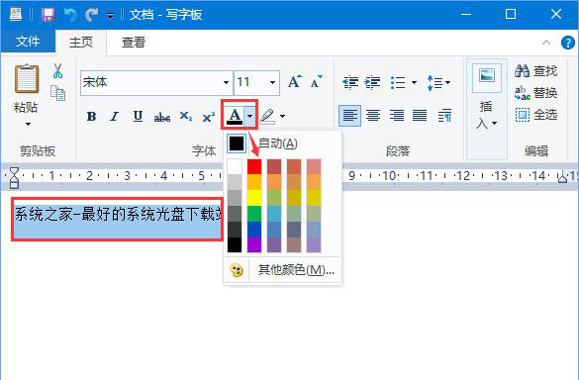Screen dimensions: 579x380
Task: Click the Redo arrow icon
Action: coord(91,15)
